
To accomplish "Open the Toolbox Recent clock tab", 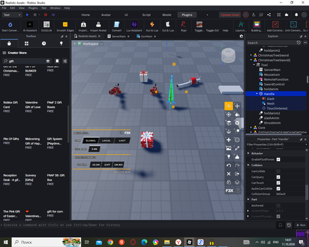I will [44, 43].
